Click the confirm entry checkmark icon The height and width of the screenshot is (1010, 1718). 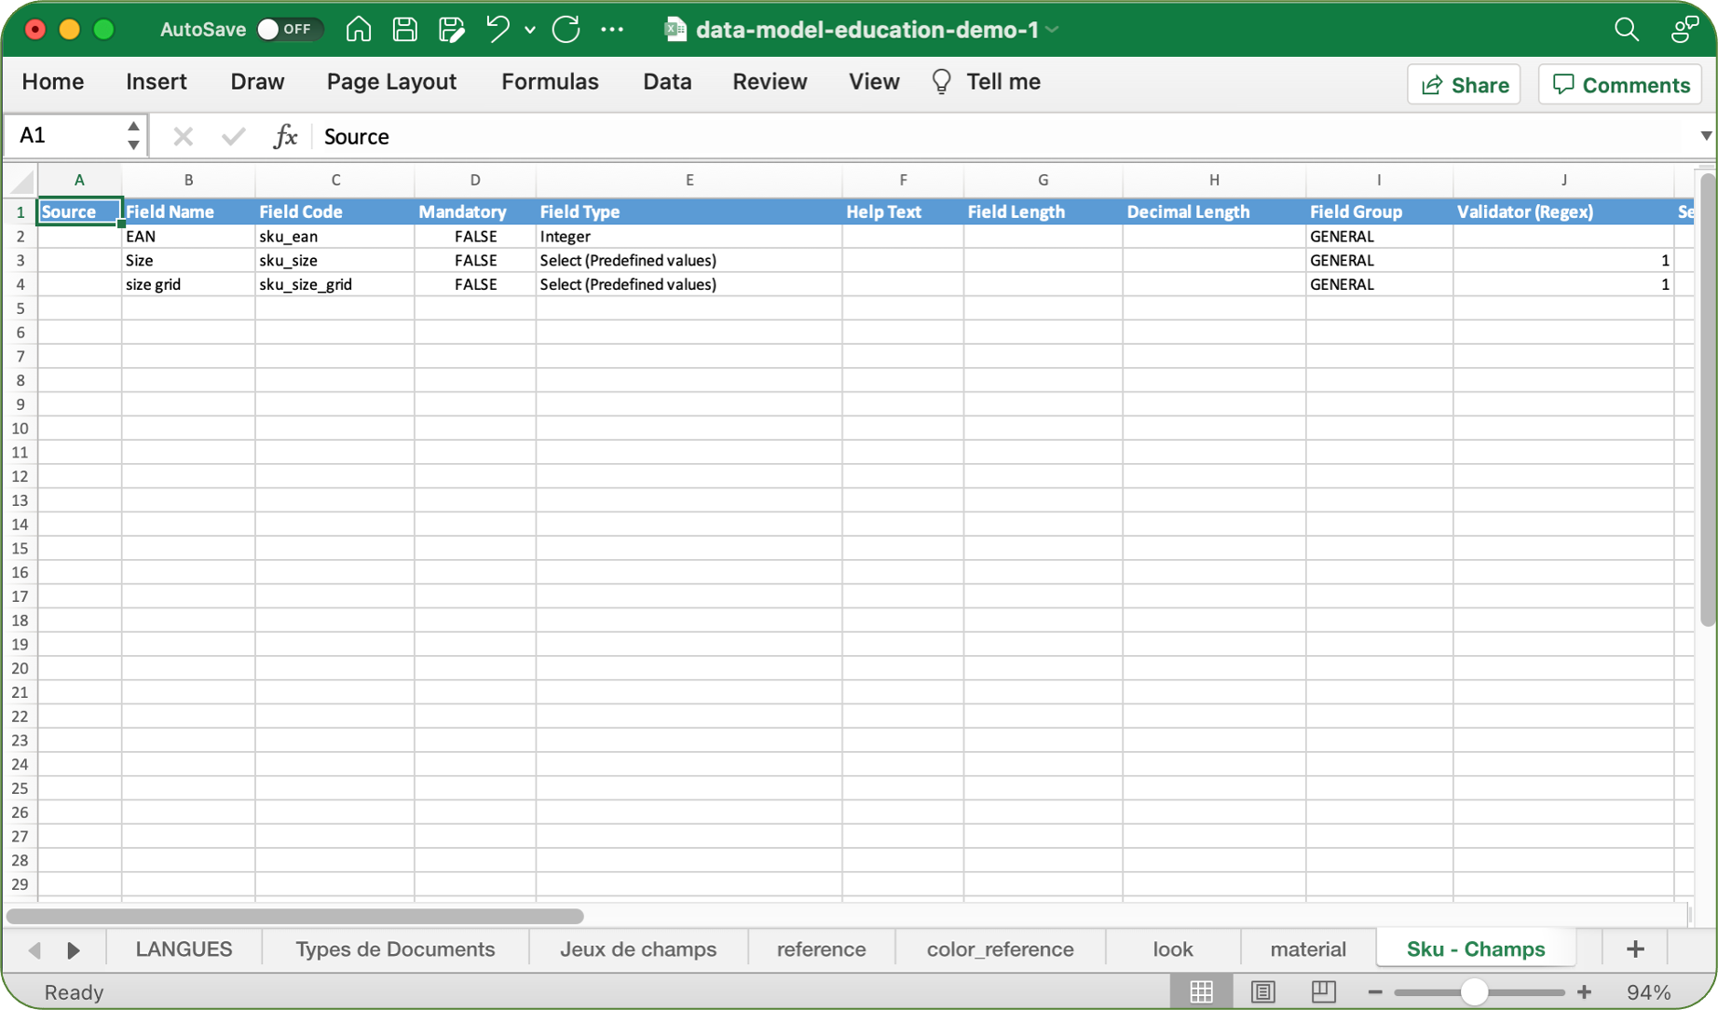point(233,137)
